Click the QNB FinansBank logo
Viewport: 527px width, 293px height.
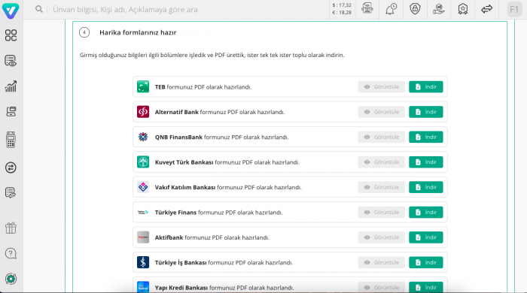(143, 137)
